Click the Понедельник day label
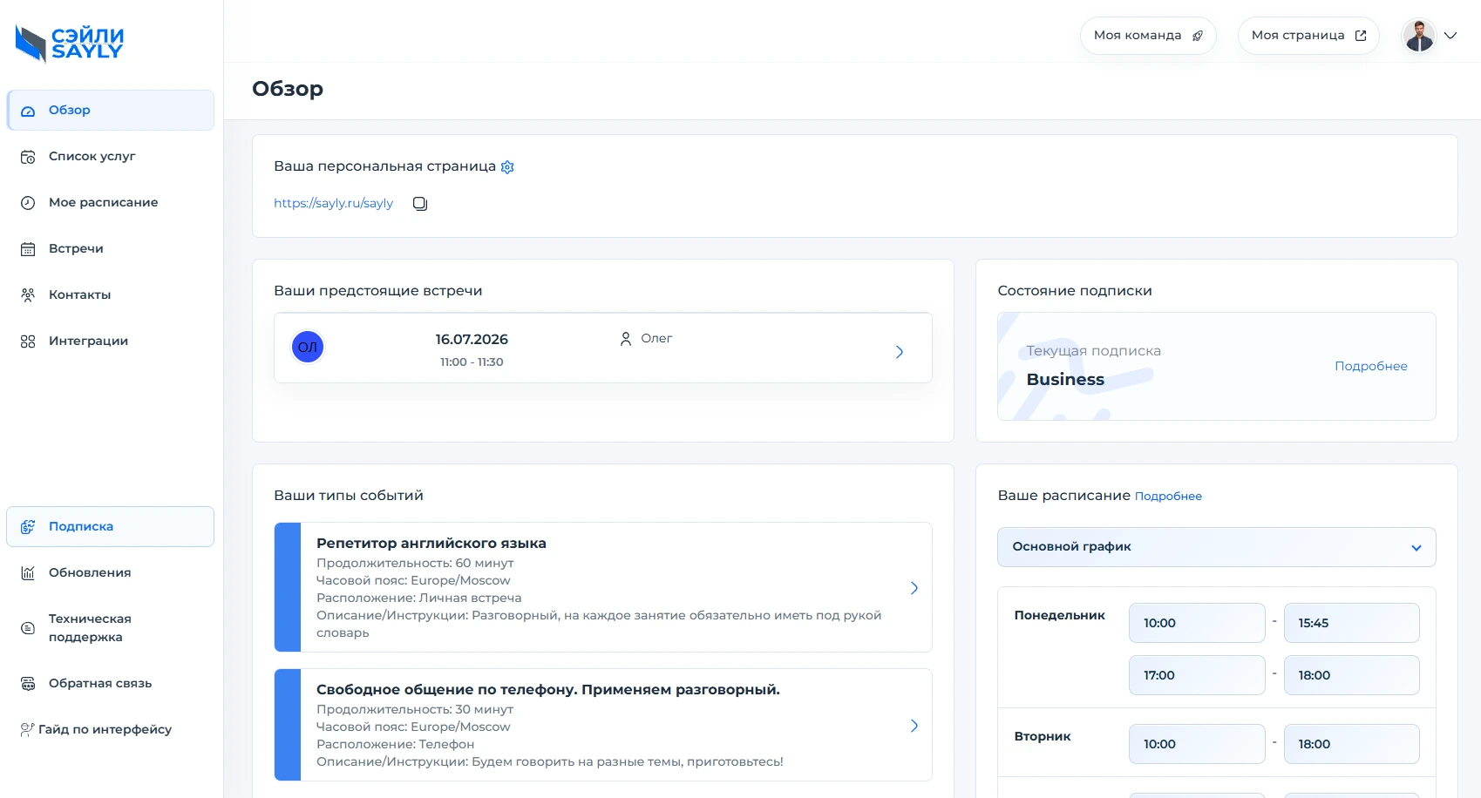 pos(1059,615)
